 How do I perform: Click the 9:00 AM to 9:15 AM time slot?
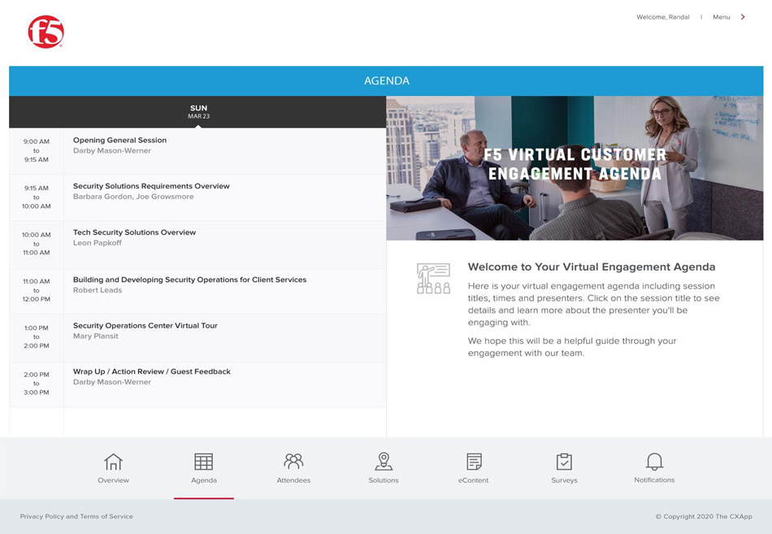pos(37,150)
